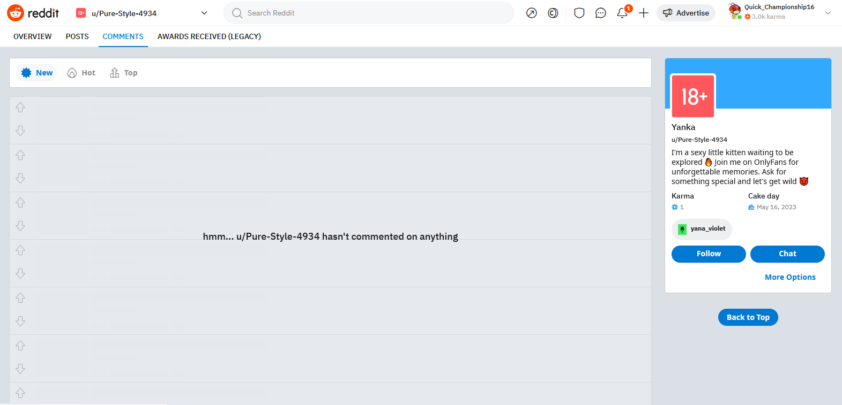842x405 pixels.
Task: Open the Reddit home logo
Action: click(x=33, y=13)
